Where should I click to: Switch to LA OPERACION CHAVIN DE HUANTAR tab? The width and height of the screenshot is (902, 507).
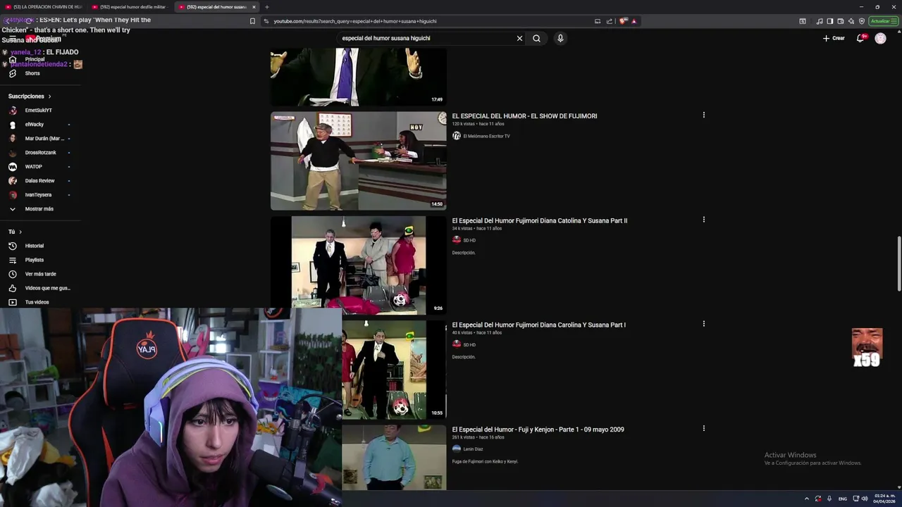[44, 7]
